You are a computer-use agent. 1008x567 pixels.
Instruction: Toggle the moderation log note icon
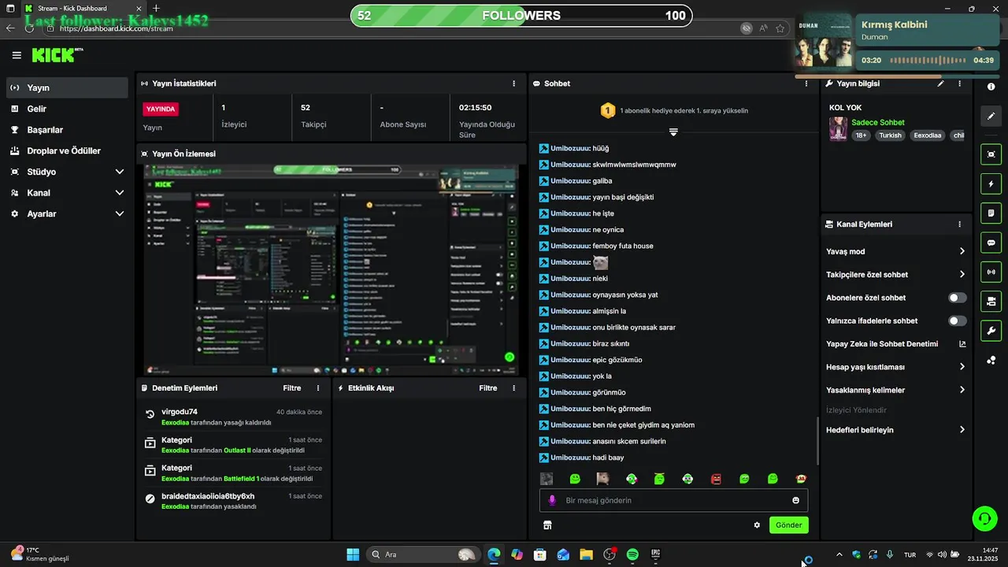click(x=991, y=213)
